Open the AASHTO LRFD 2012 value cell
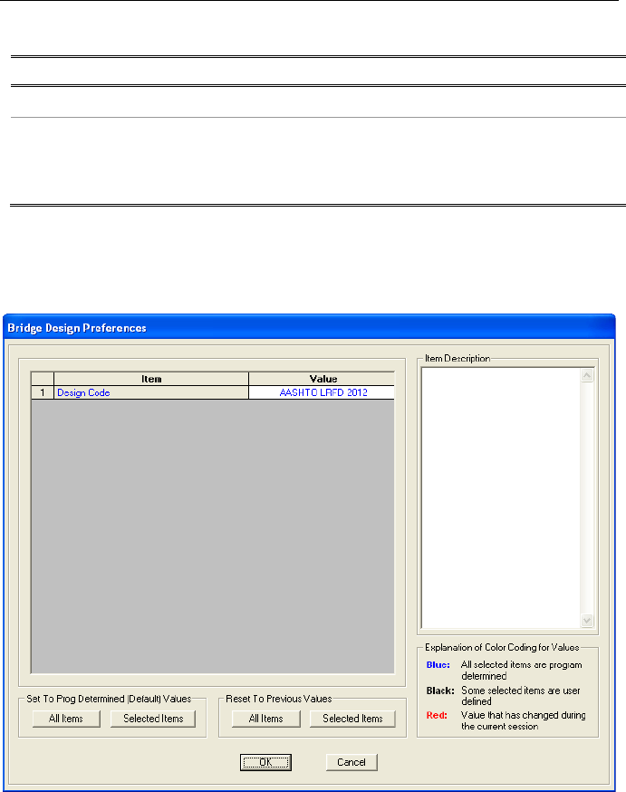Viewport: 626px width, 792px height. pyautogui.click(x=322, y=392)
